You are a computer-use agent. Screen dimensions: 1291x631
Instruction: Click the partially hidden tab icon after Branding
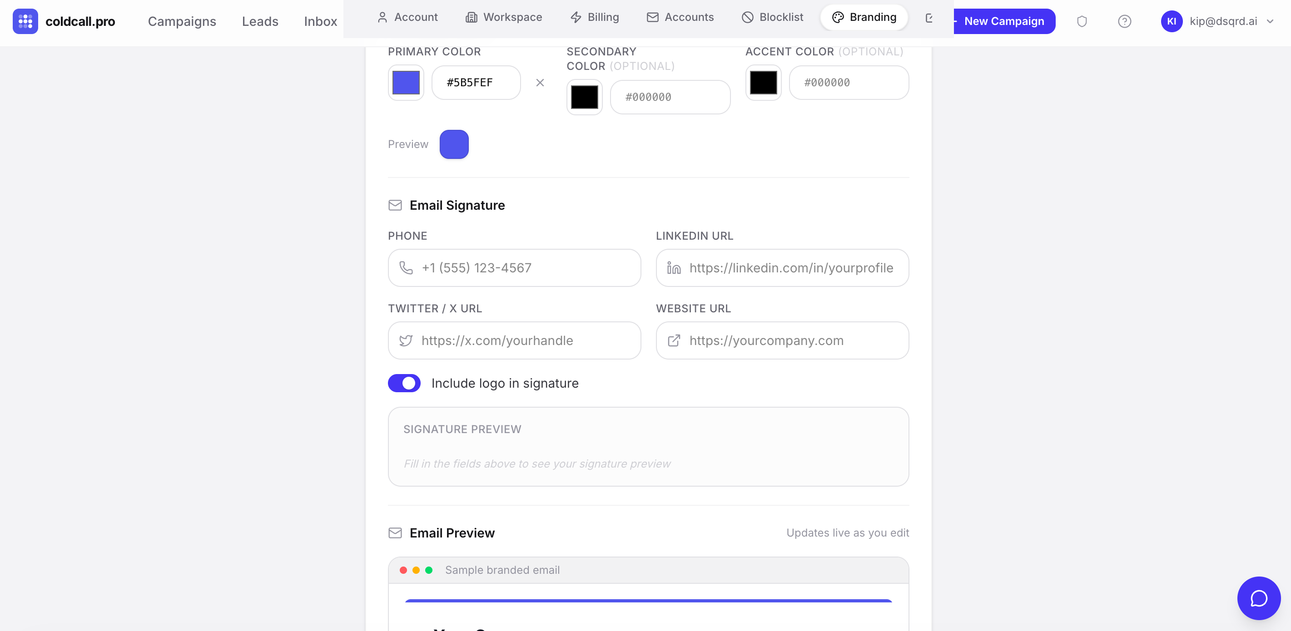pyautogui.click(x=929, y=18)
